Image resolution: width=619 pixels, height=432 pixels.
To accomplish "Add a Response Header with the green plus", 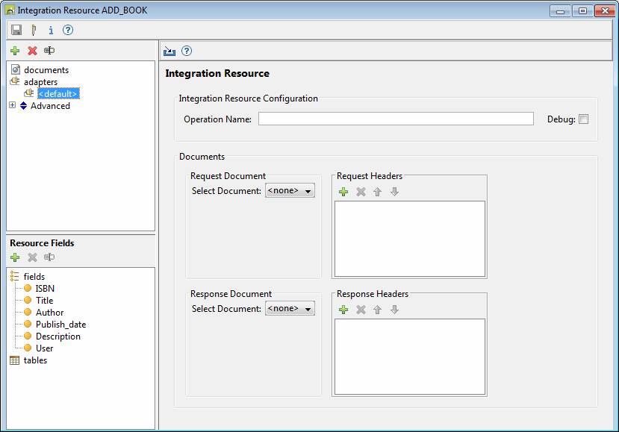I will (343, 310).
